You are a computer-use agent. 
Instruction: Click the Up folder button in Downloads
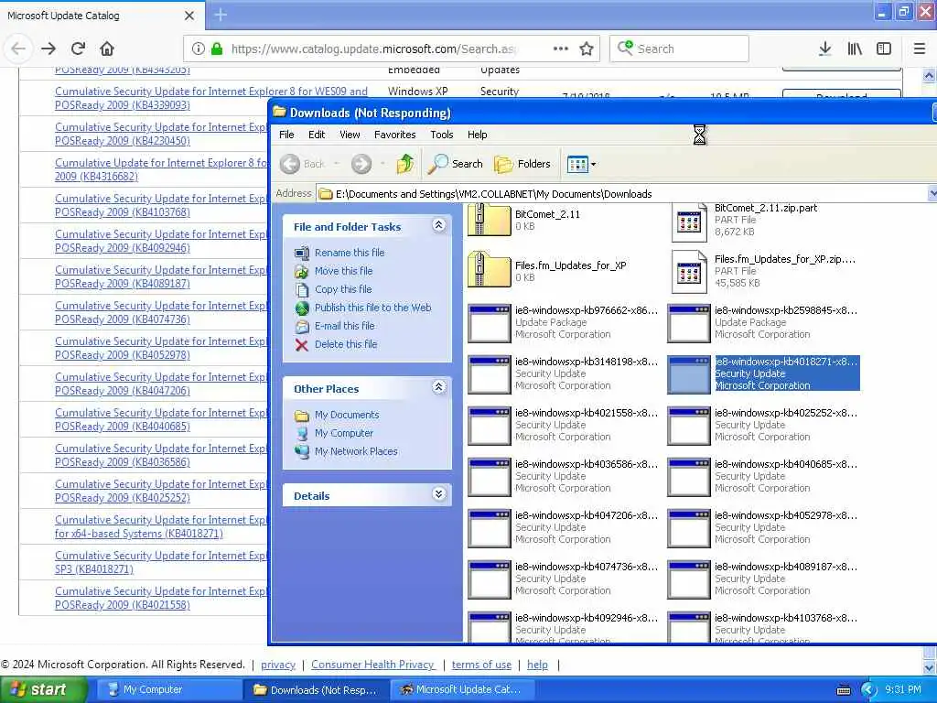[405, 163]
